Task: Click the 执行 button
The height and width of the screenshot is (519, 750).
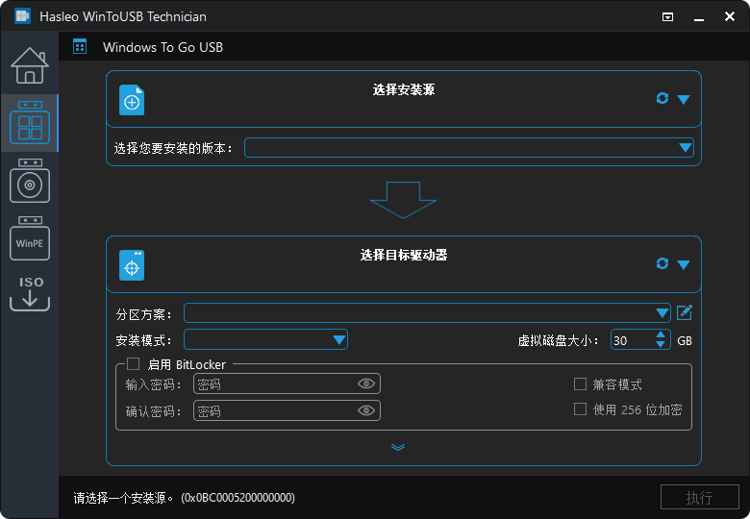Action: coord(700,498)
